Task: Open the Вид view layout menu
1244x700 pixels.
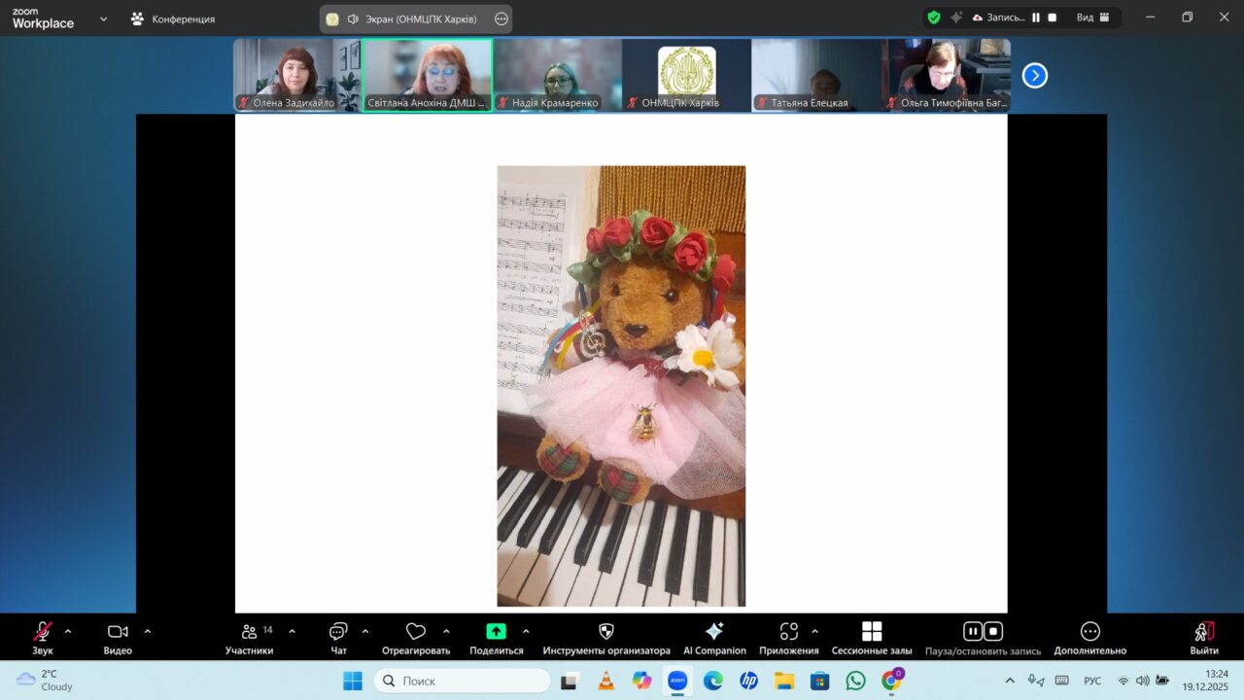Action: (1092, 17)
